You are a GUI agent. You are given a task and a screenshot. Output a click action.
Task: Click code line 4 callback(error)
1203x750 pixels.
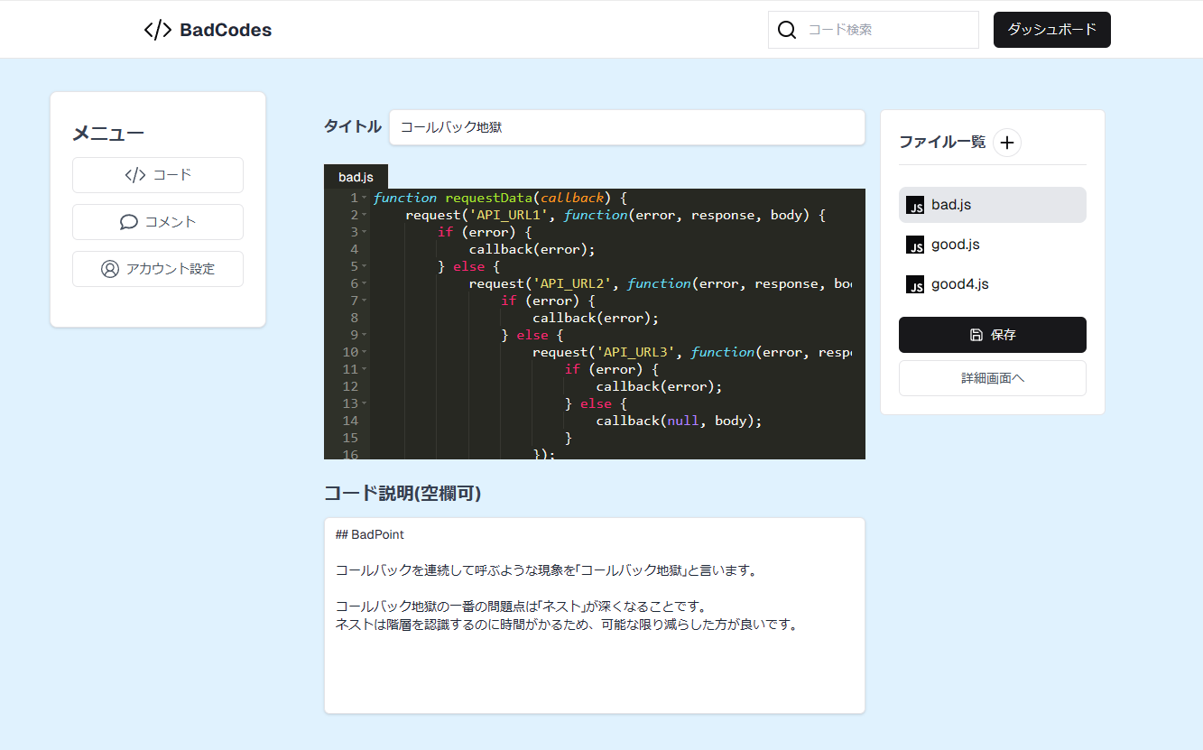click(532, 249)
